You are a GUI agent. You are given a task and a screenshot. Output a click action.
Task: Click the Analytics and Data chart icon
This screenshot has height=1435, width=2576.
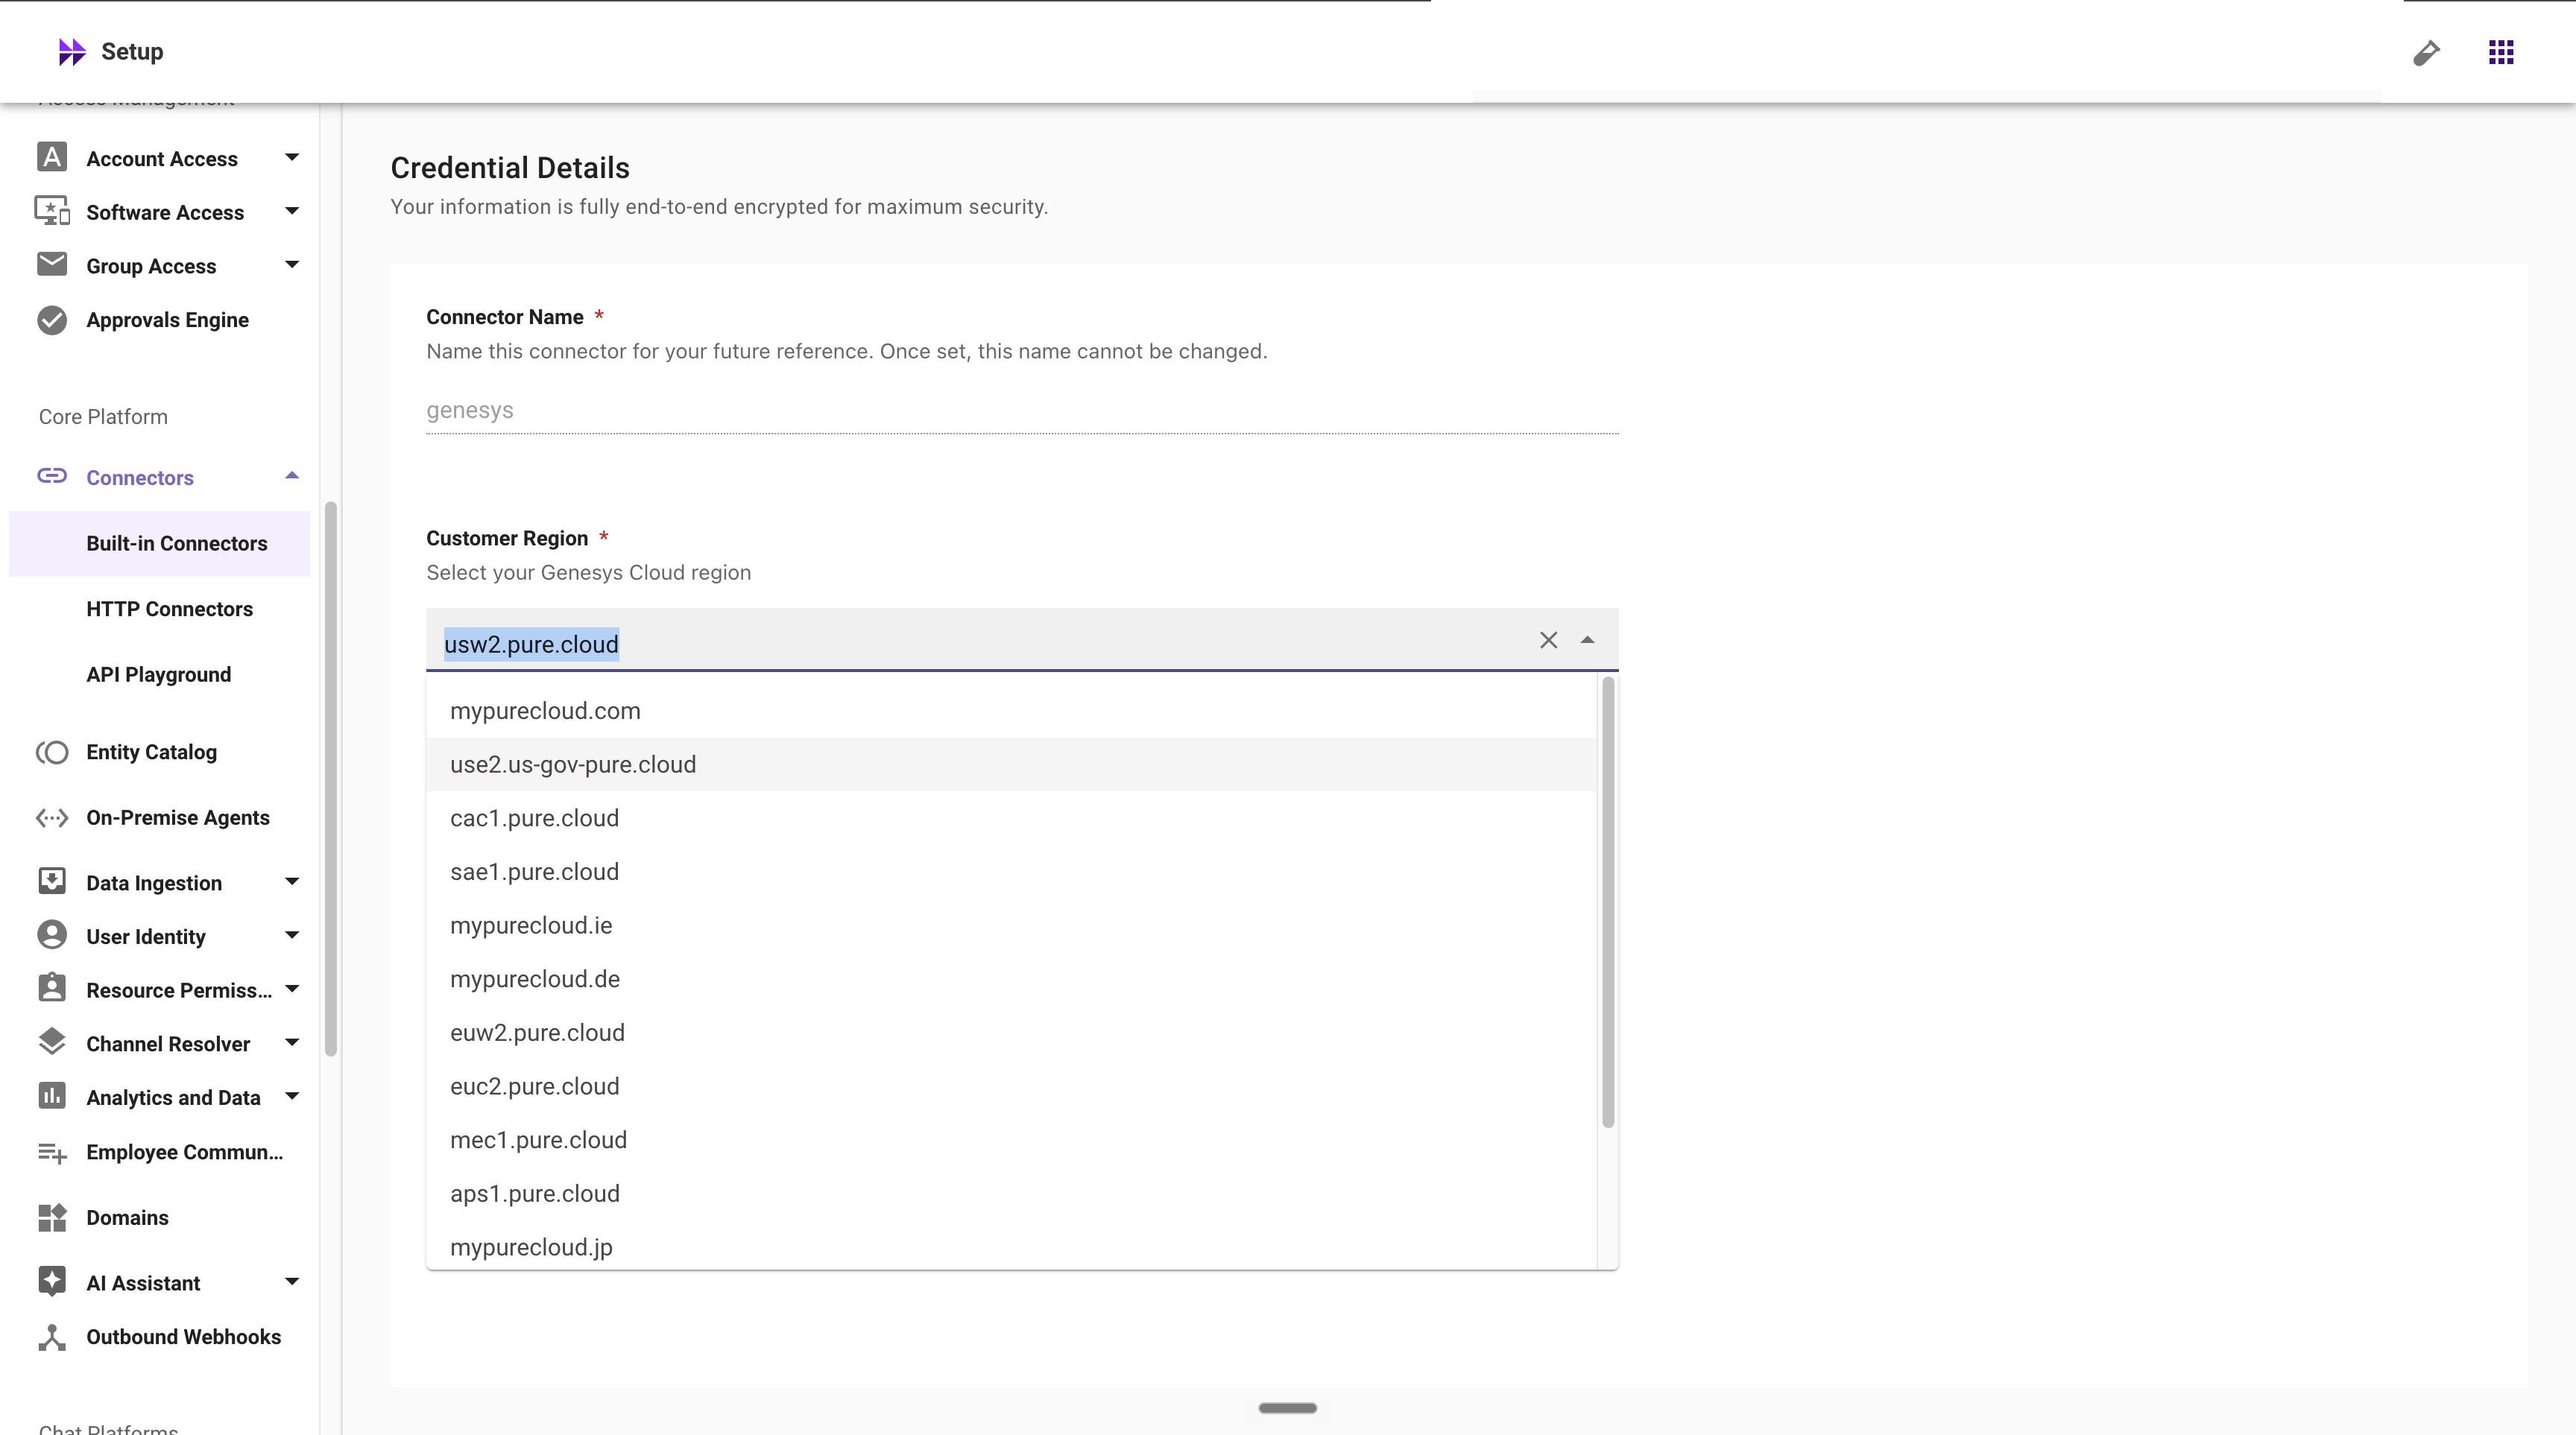[52, 1096]
